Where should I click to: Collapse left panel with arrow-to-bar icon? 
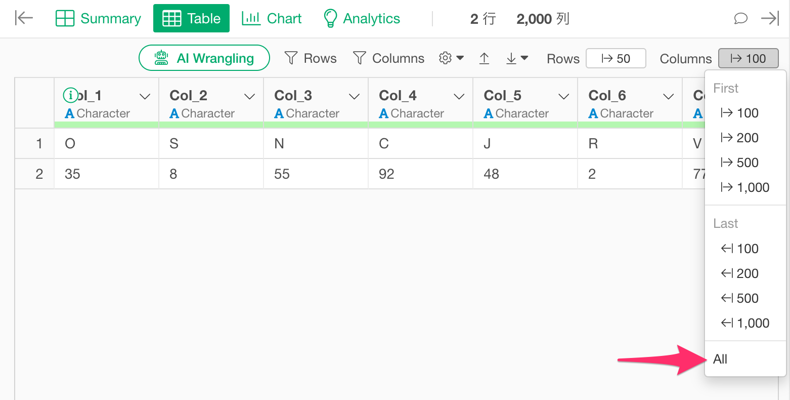click(24, 18)
